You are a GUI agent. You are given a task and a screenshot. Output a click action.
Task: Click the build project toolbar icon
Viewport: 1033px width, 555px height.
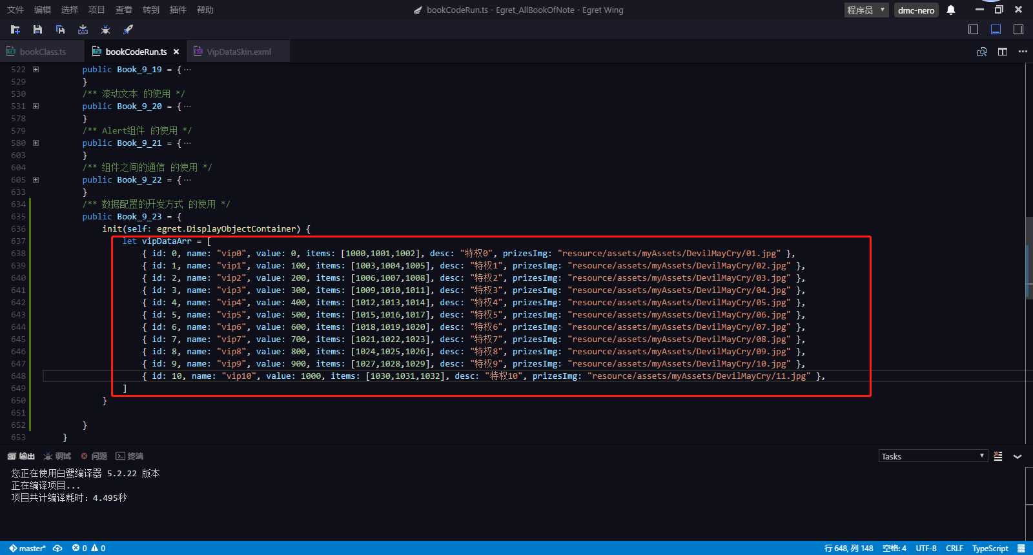click(x=83, y=29)
